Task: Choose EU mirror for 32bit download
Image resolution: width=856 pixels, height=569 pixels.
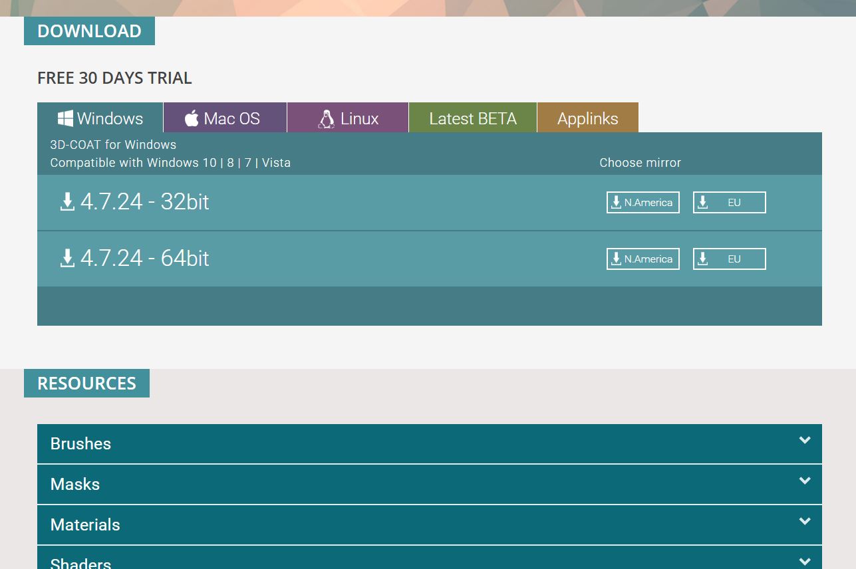Action: point(730,203)
